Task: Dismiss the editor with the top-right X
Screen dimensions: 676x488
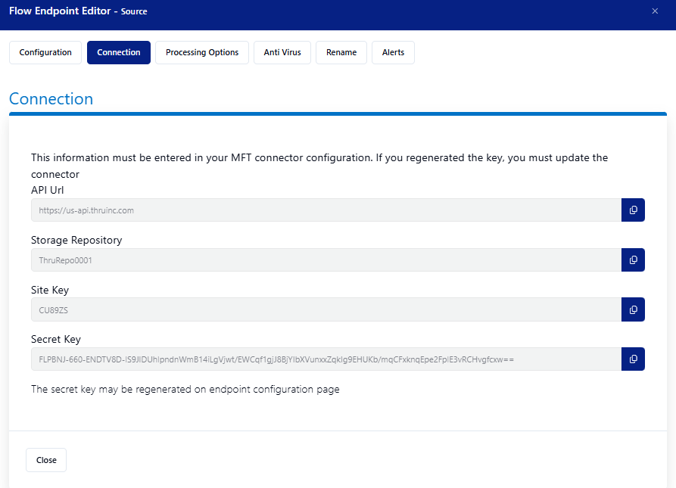Action: [x=655, y=11]
